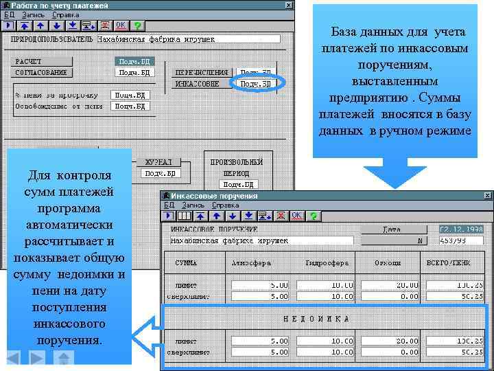Click red delete record icon in Инкассовые поручения
Image resolution: width=494 pixels, height=371 pixels.
pos(281,216)
